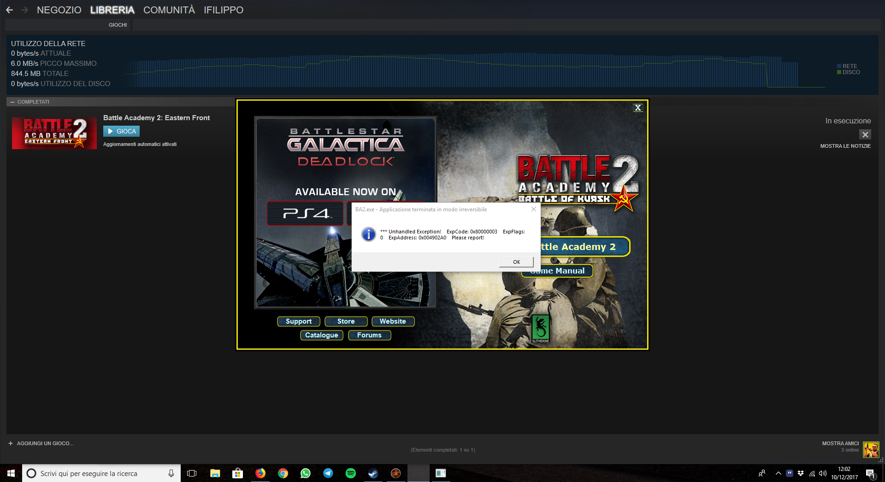This screenshot has width=885, height=482.
Task: Open the Catalogue link in launcher
Action: pyautogui.click(x=321, y=335)
